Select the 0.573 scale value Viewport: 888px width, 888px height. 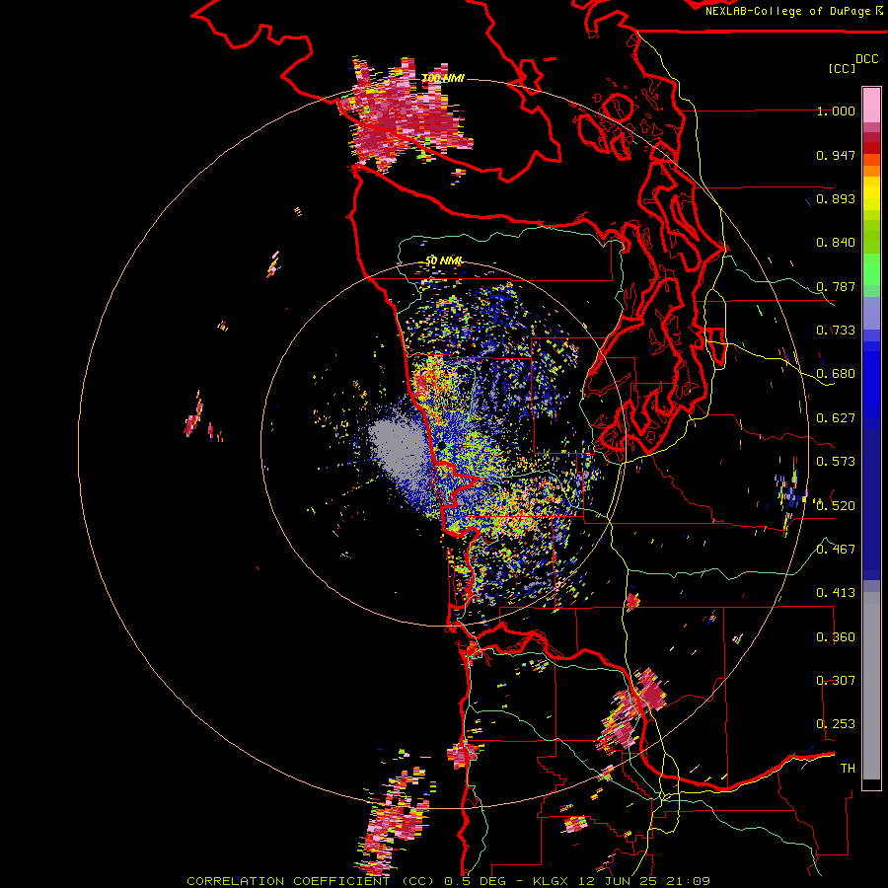(836, 462)
